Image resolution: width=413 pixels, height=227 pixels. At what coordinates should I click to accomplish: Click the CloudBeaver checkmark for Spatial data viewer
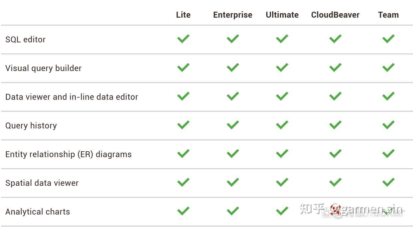[x=335, y=182]
